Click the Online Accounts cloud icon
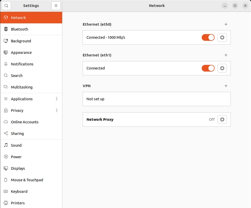This screenshot has height=208, width=251. coord(6,122)
